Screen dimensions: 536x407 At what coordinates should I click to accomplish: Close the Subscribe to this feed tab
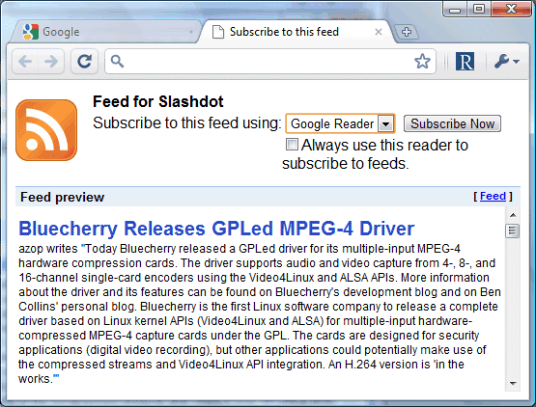click(379, 32)
